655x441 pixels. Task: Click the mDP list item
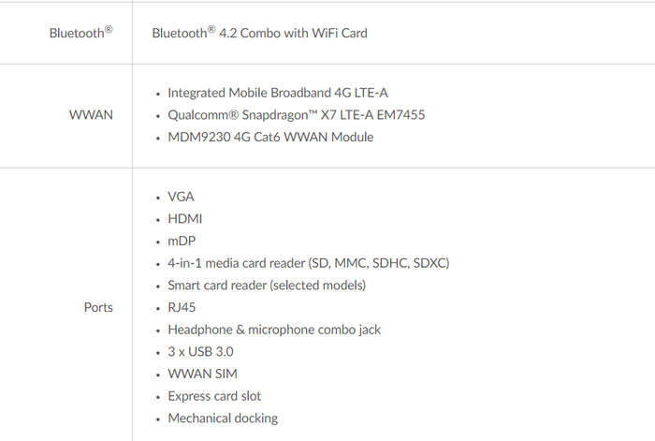click(182, 241)
